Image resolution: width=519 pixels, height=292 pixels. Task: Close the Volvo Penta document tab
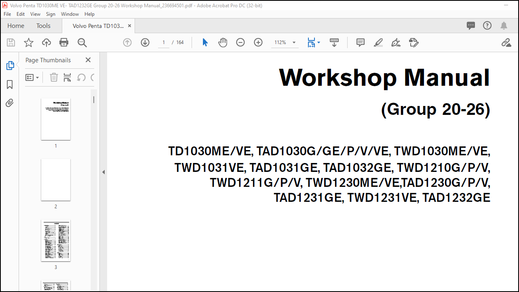(x=129, y=25)
